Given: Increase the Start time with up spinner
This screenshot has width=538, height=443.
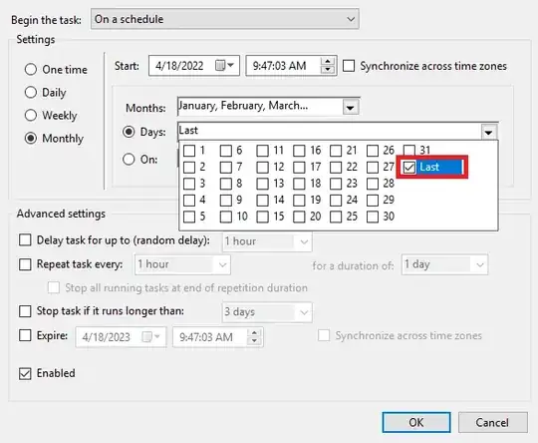Looking at the screenshot, I should click(328, 62).
